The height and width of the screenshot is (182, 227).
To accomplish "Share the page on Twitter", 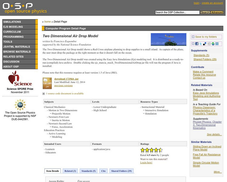I will tap(201, 44).
